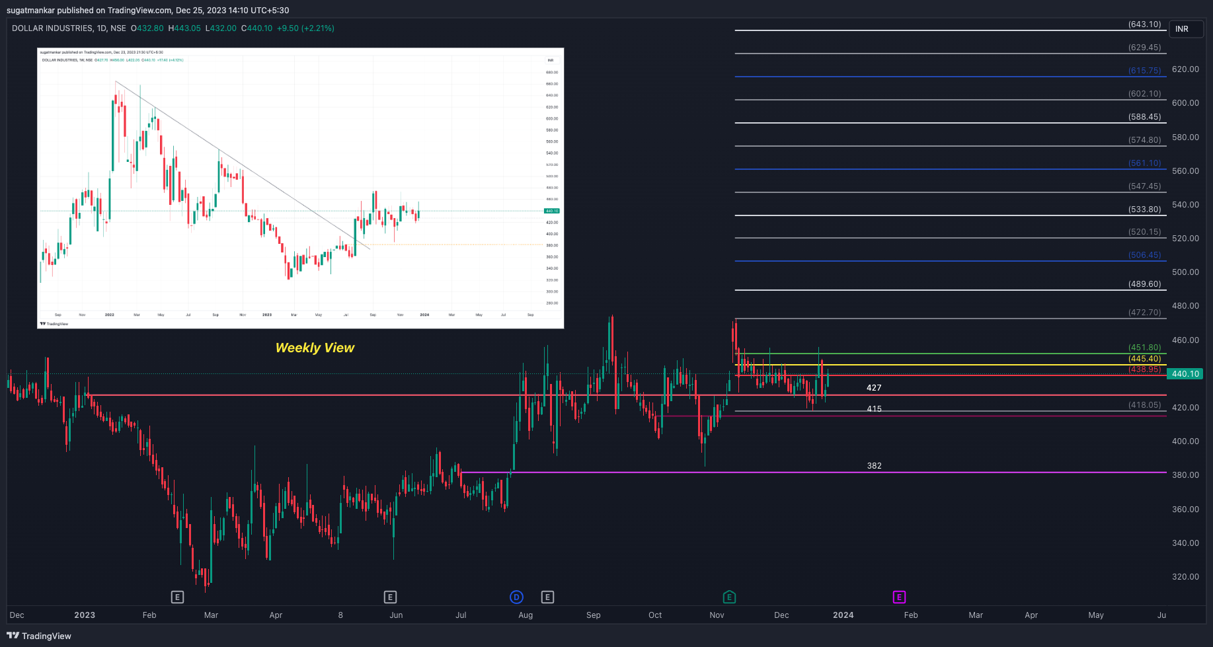
Task: Click the blue dividend D marker
Action: pyautogui.click(x=517, y=597)
